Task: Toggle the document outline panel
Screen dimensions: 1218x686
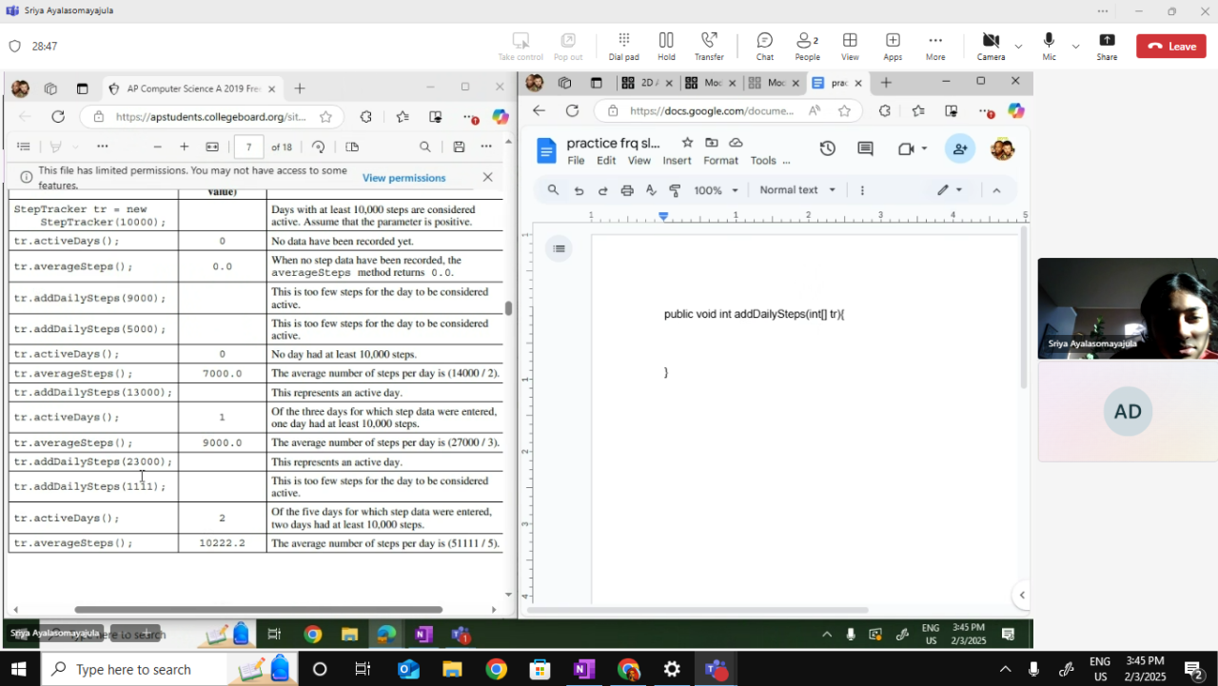Action: 560,249
